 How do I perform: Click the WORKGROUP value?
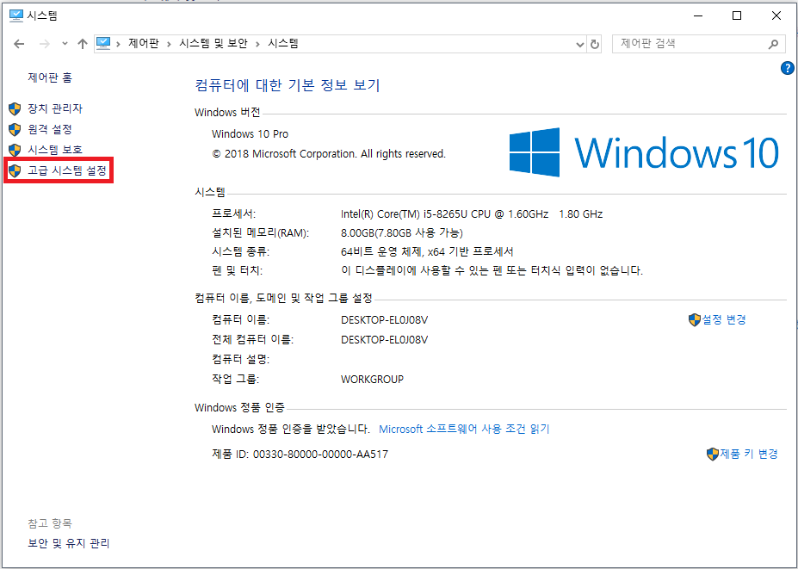[372, 379]
